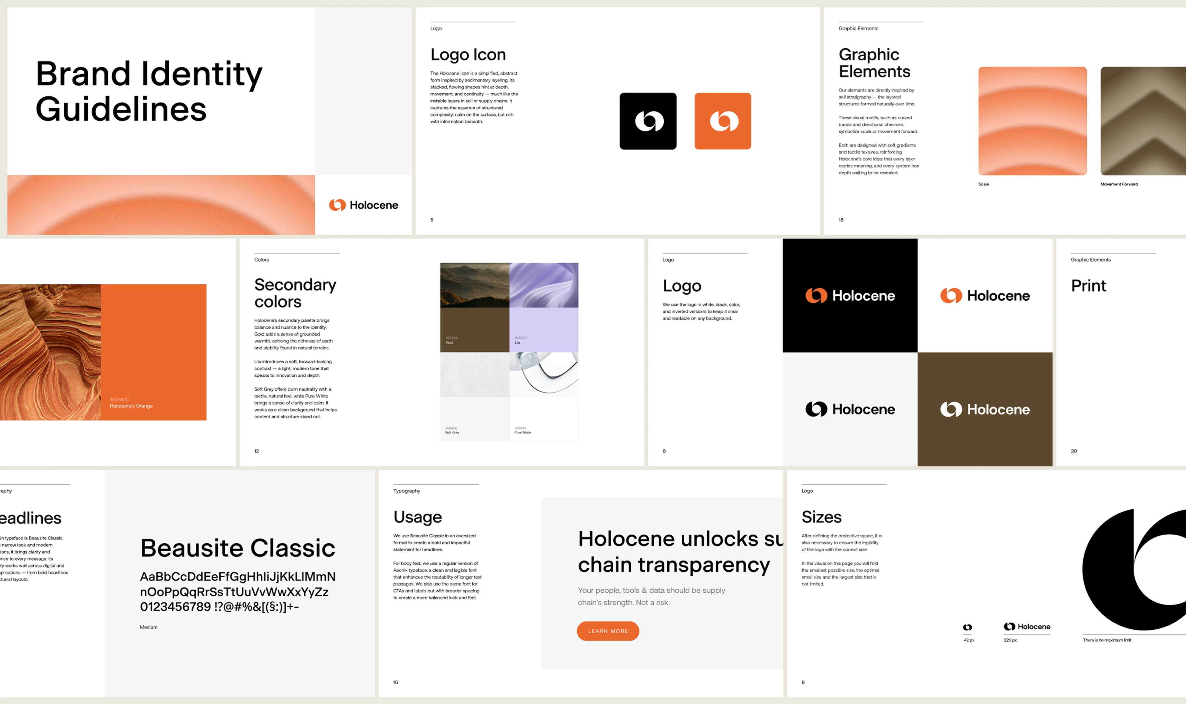Click the Movement Forward chevron graphic
Image resolution: width=1186 pixels, height=704 pixels.
(x=1143, y=121)
